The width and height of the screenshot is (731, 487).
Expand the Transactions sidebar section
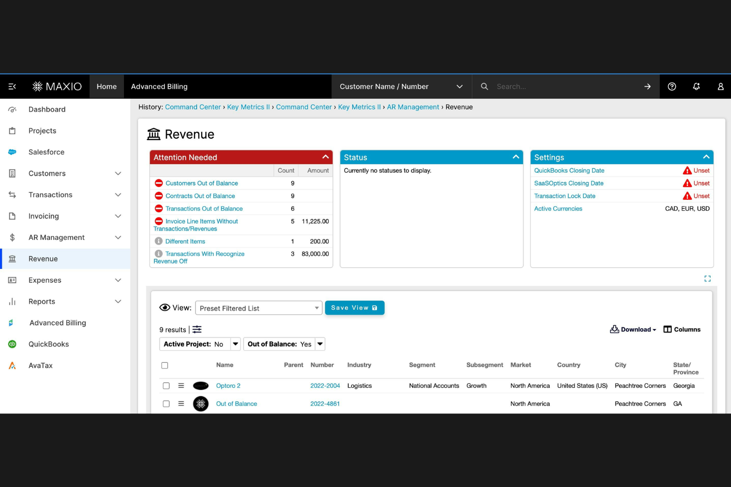pyautogui.click(x=118, y=195)
